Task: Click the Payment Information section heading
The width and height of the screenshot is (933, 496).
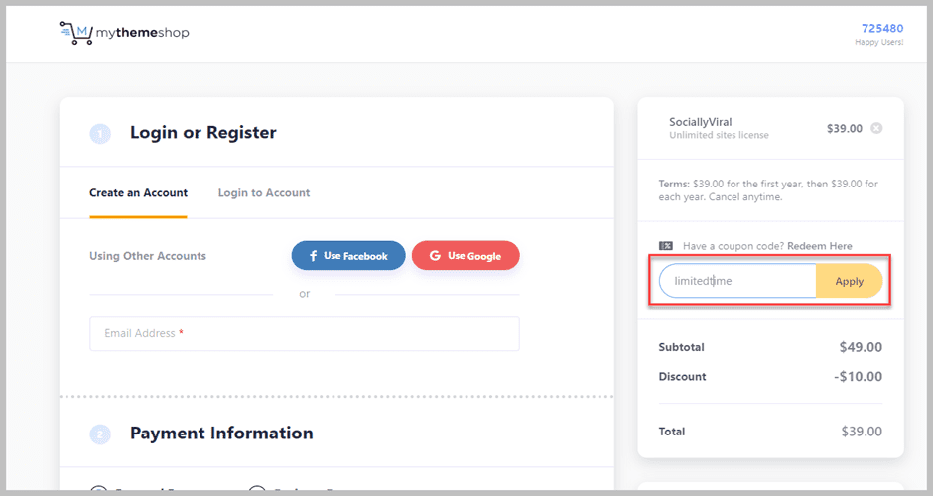Action: tap(221, 434)
